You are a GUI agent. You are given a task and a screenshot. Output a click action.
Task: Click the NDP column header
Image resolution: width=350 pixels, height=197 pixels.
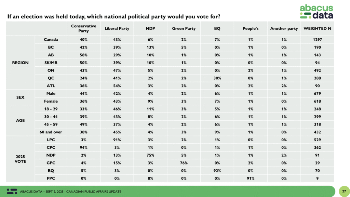click(150, 28)
